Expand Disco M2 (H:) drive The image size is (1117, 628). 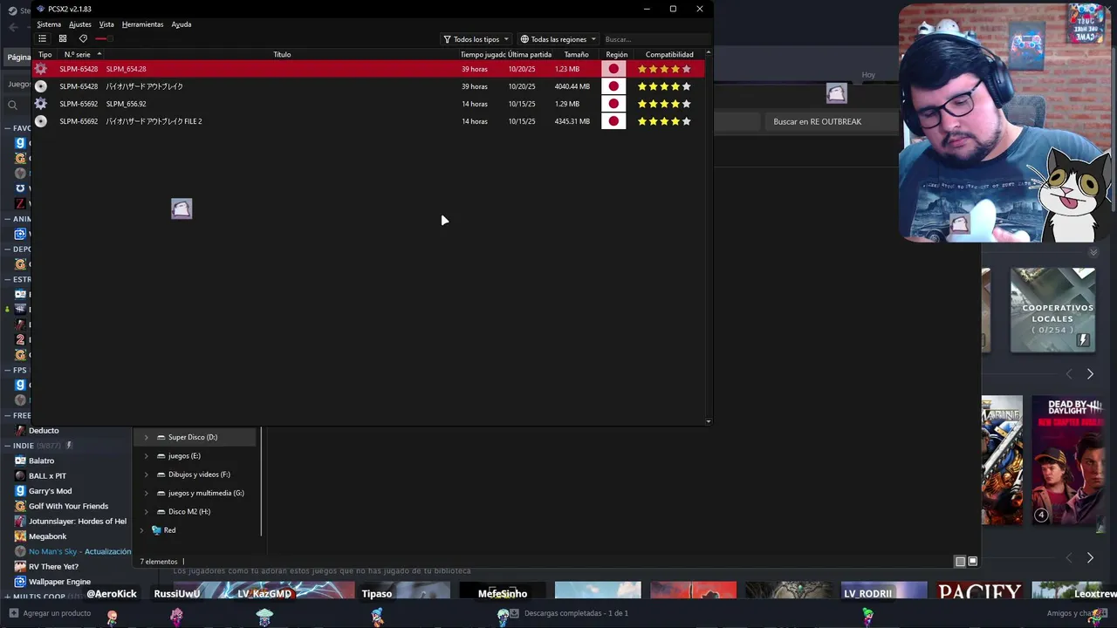[146, 511]
